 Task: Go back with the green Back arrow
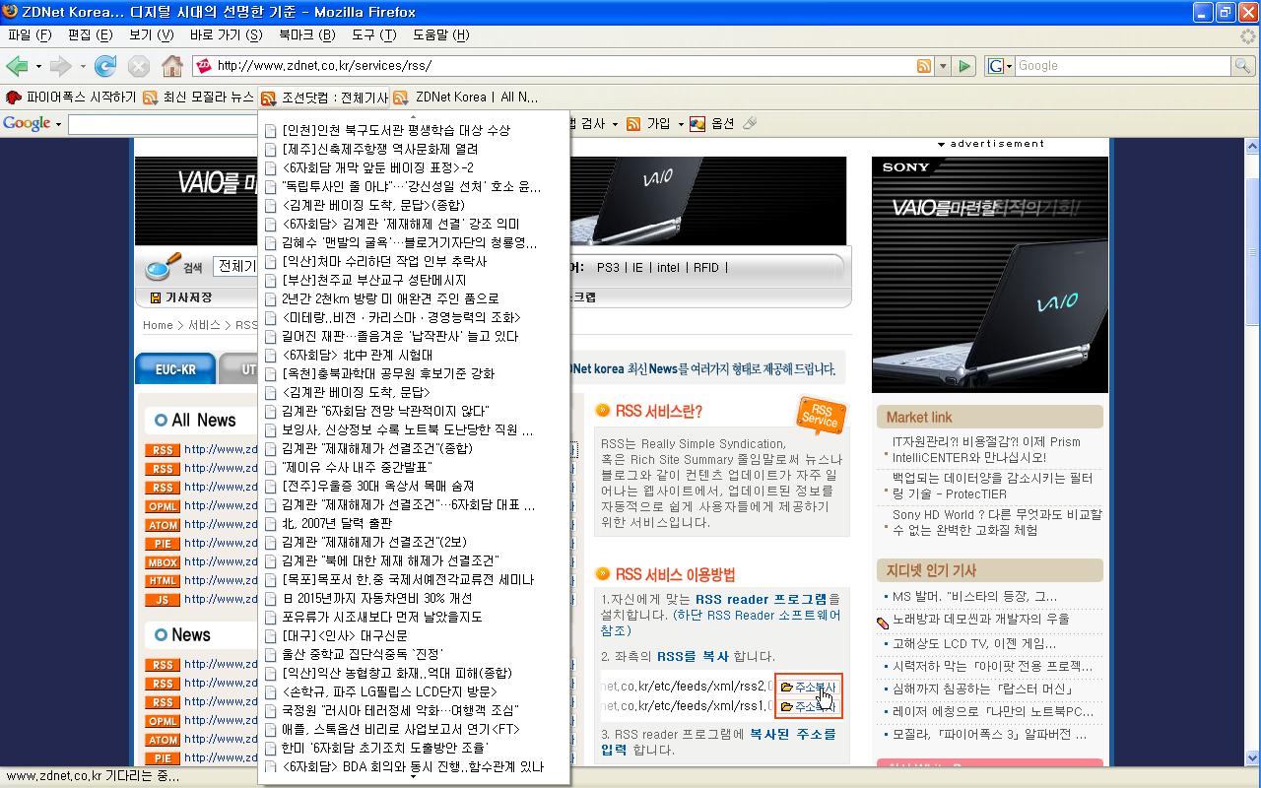17,66
